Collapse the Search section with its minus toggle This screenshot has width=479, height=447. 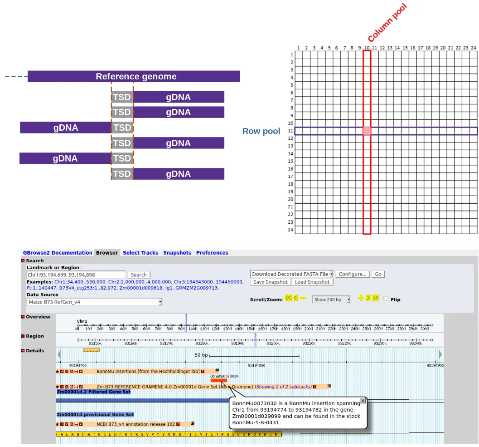(24, 260)
